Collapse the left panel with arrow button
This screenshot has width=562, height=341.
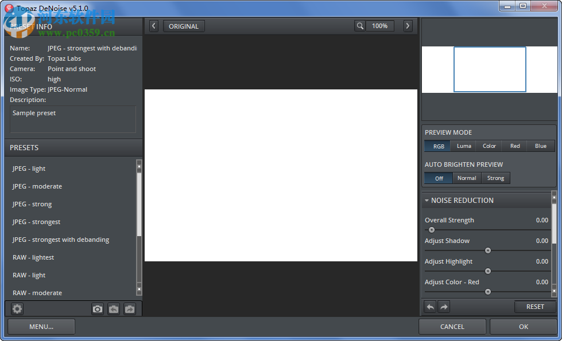click(154, 26)
